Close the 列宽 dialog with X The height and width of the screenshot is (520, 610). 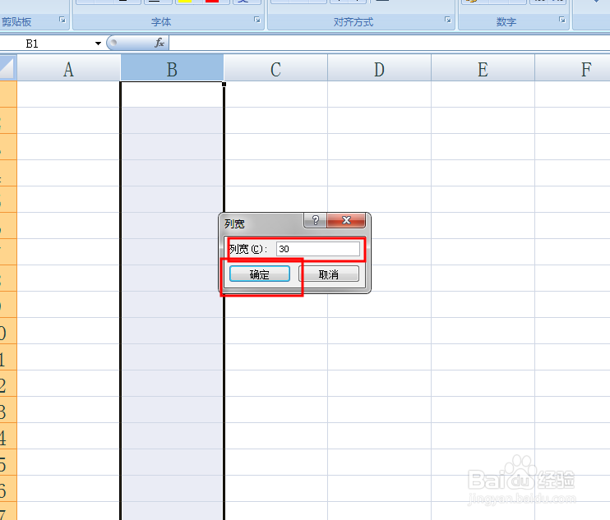click(x=346, y=220)
